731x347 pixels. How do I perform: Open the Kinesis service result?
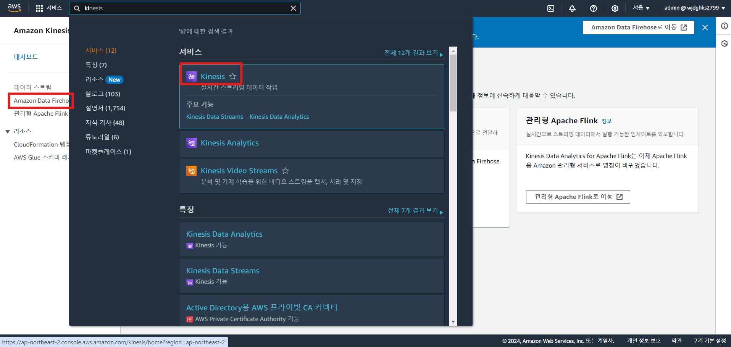[x=213, y=76]
